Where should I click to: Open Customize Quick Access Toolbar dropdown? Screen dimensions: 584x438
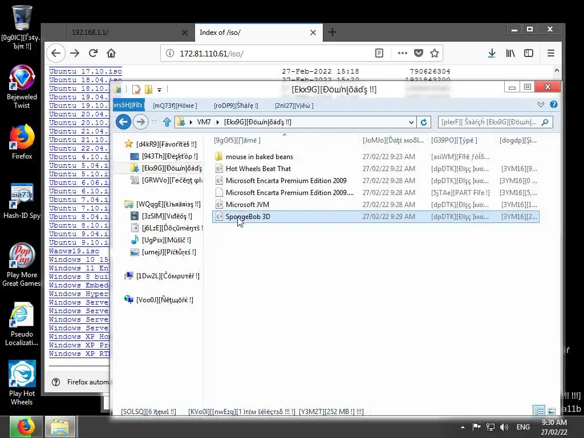coord(160,90)
